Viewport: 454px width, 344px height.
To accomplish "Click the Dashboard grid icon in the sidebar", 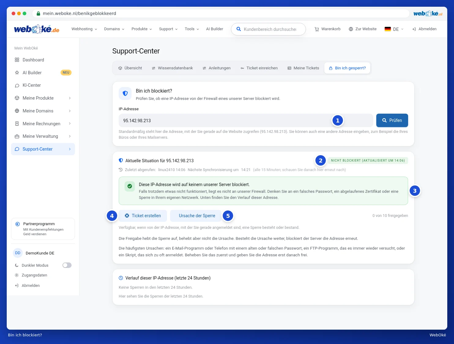I will [17, 60].
